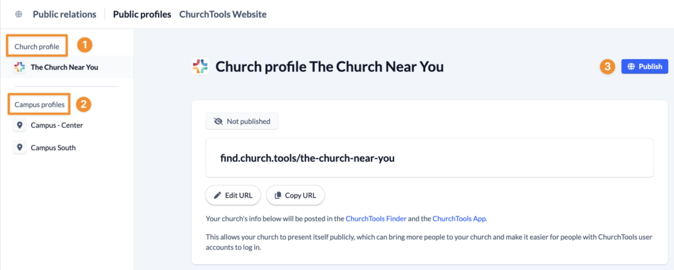Click the copy icon on Copy URL
Viewport: 674px width, 270px height.
pos(278,196)
